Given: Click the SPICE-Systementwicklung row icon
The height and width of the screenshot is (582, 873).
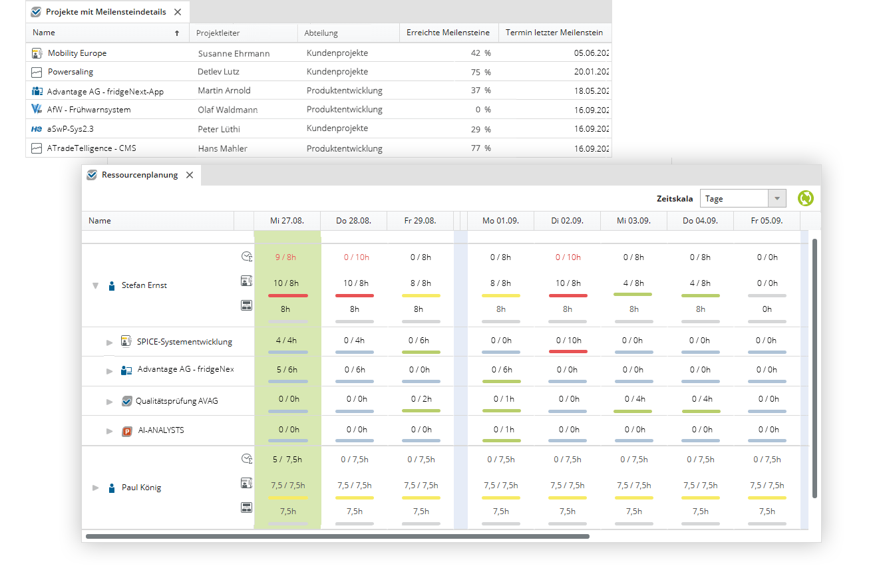Looking at the screenshot, I should coord(126,342).
